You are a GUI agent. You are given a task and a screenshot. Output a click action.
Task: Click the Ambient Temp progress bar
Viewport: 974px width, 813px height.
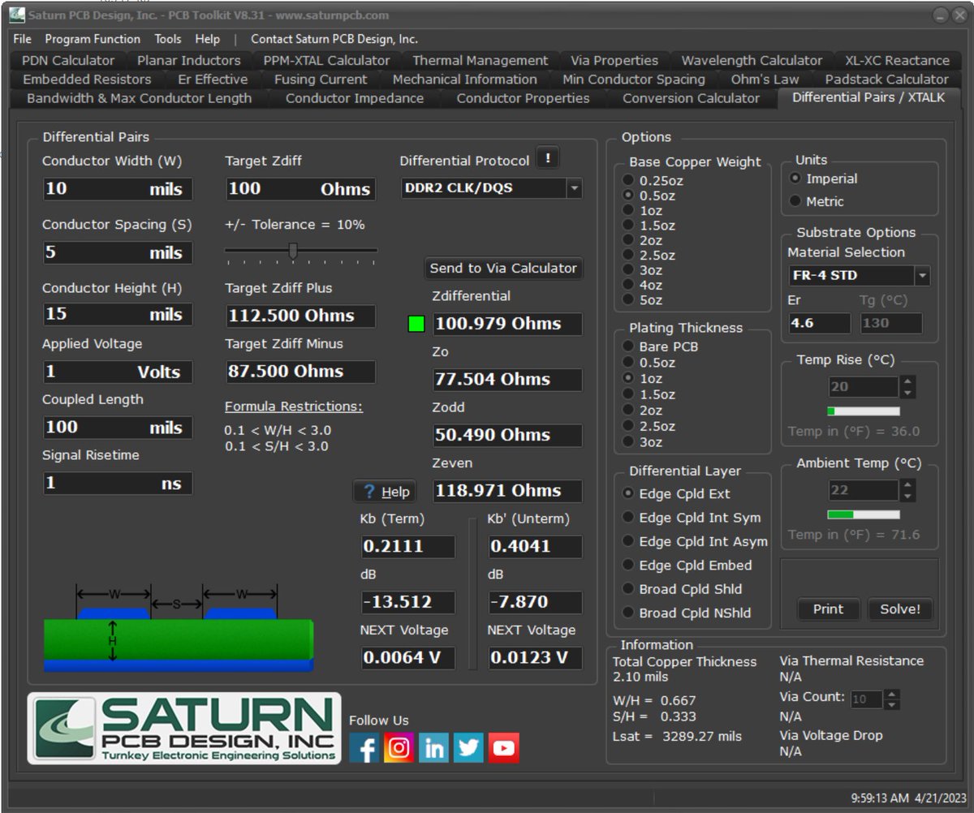click(864, 514)
